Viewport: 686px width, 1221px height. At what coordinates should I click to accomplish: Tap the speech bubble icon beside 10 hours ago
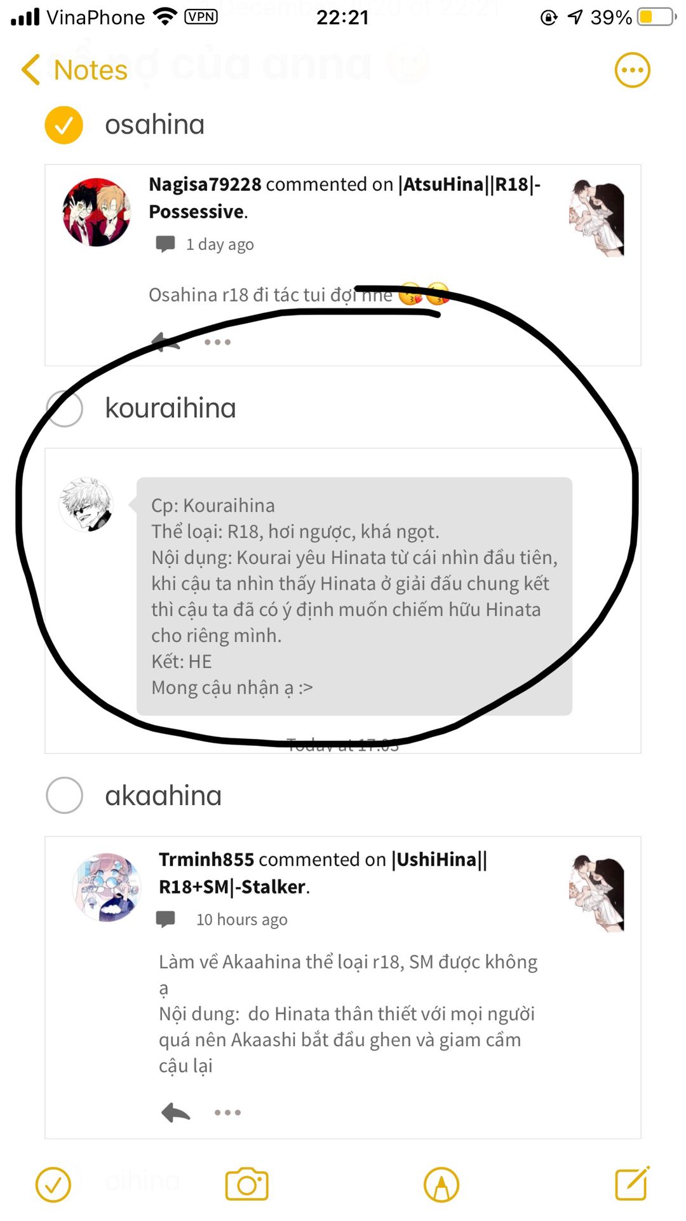point(166,920)
